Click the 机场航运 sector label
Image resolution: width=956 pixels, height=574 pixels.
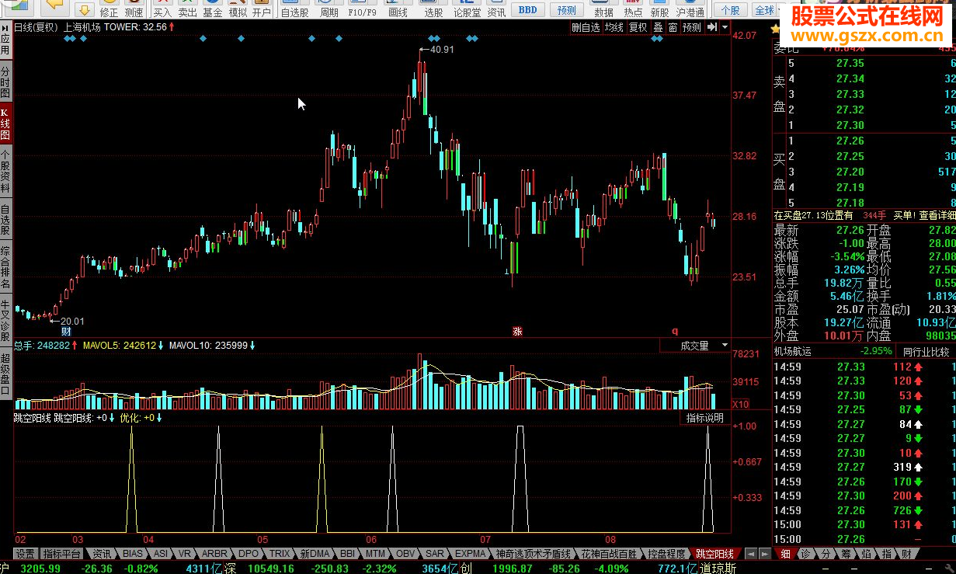tap(792, 352)
